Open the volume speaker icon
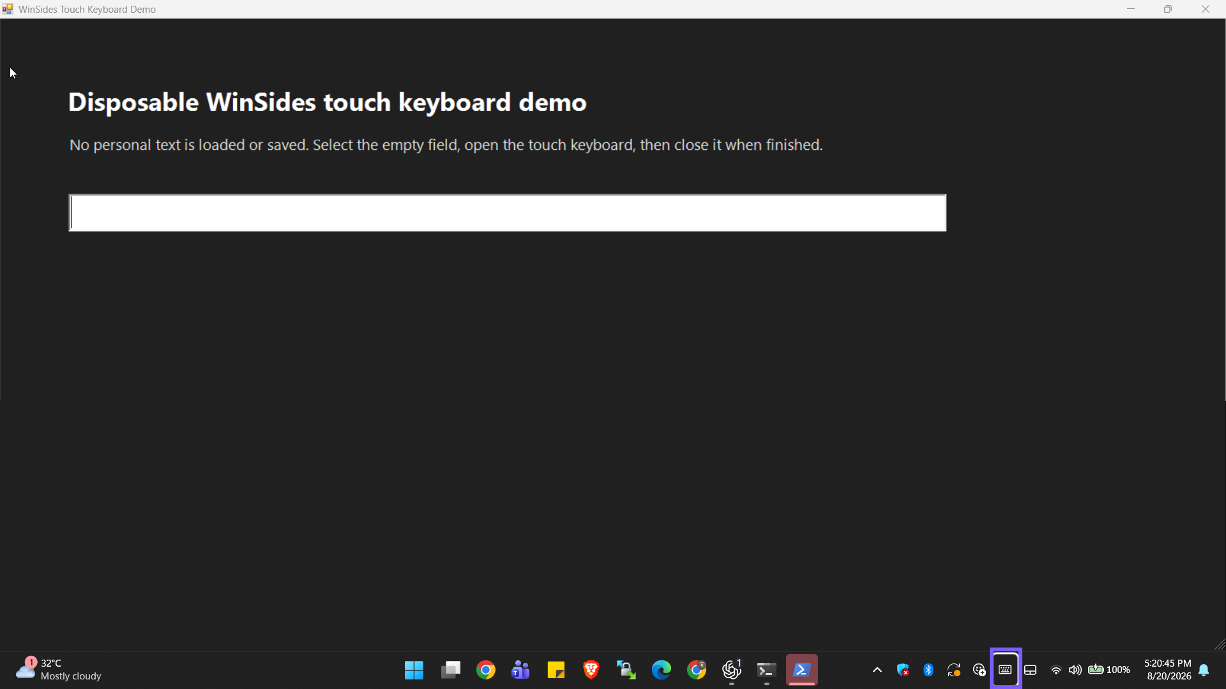This screenshot has height=689, width=1226. tap(1075, 670)
